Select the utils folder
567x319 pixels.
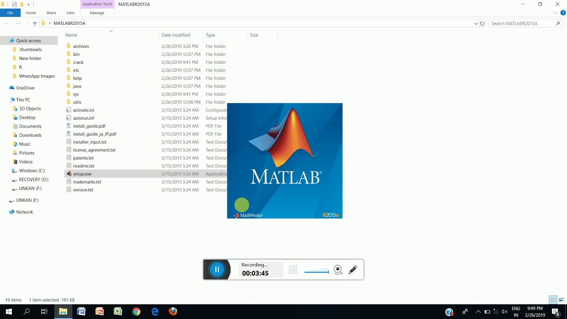point(77,102)
